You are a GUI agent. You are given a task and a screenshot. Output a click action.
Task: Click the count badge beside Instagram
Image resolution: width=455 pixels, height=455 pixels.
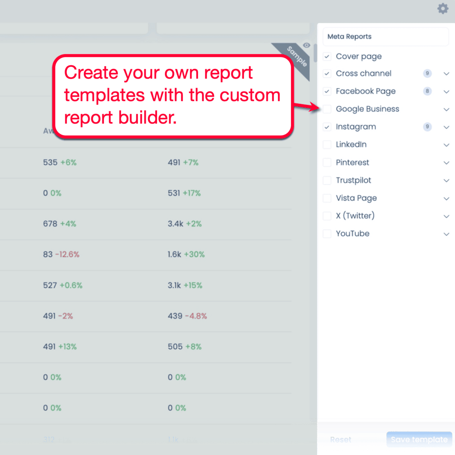(427, 127)
